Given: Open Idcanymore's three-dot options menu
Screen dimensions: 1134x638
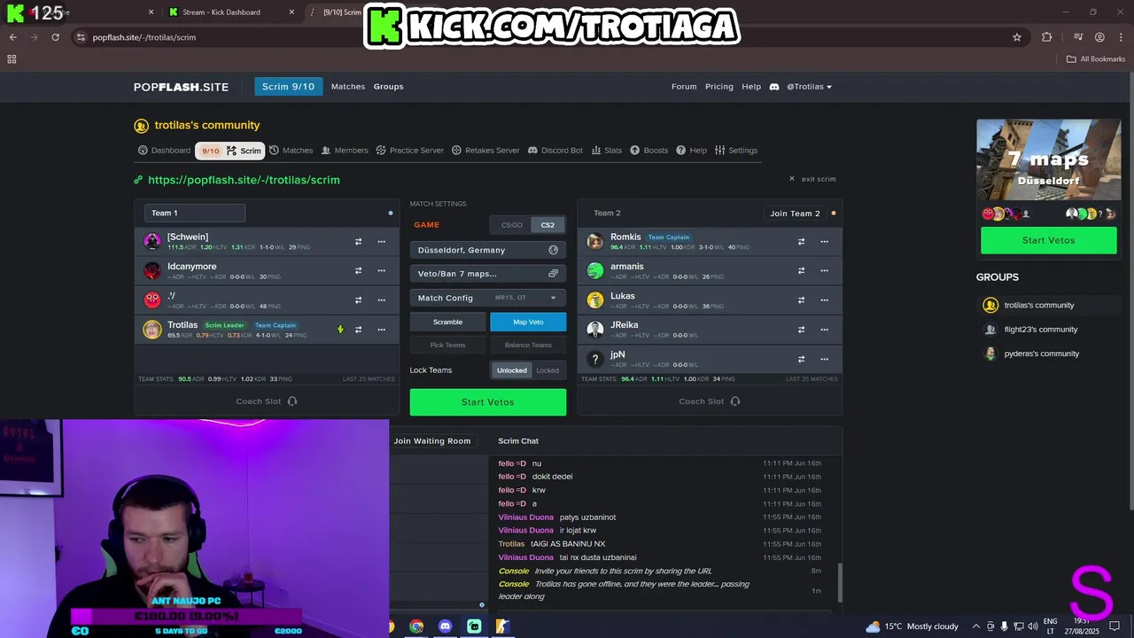Looking at the screenshot, I should [x=381, y=270].
